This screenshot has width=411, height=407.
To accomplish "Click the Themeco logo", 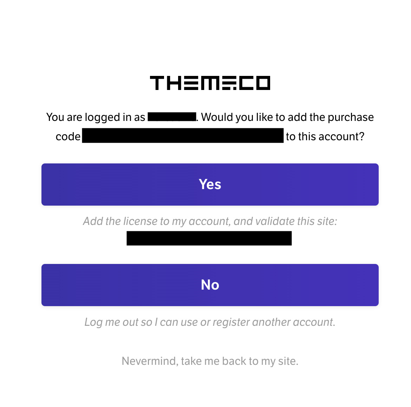I will (x=210, y=83).
